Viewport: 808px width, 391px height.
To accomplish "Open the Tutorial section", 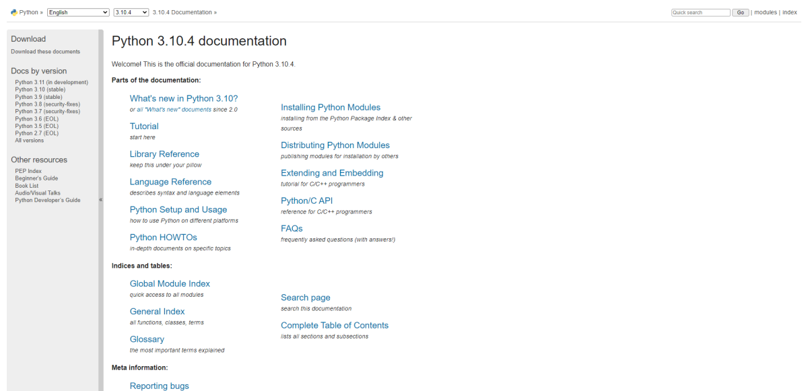I will coord(144,126).
